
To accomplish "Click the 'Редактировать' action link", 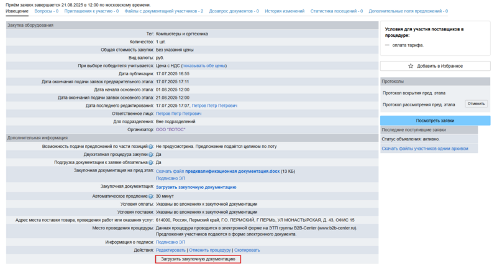I will click(x=171, y=250).
